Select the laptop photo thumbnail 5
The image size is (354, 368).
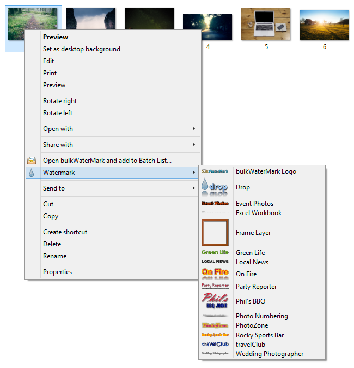tap(266, 24)
